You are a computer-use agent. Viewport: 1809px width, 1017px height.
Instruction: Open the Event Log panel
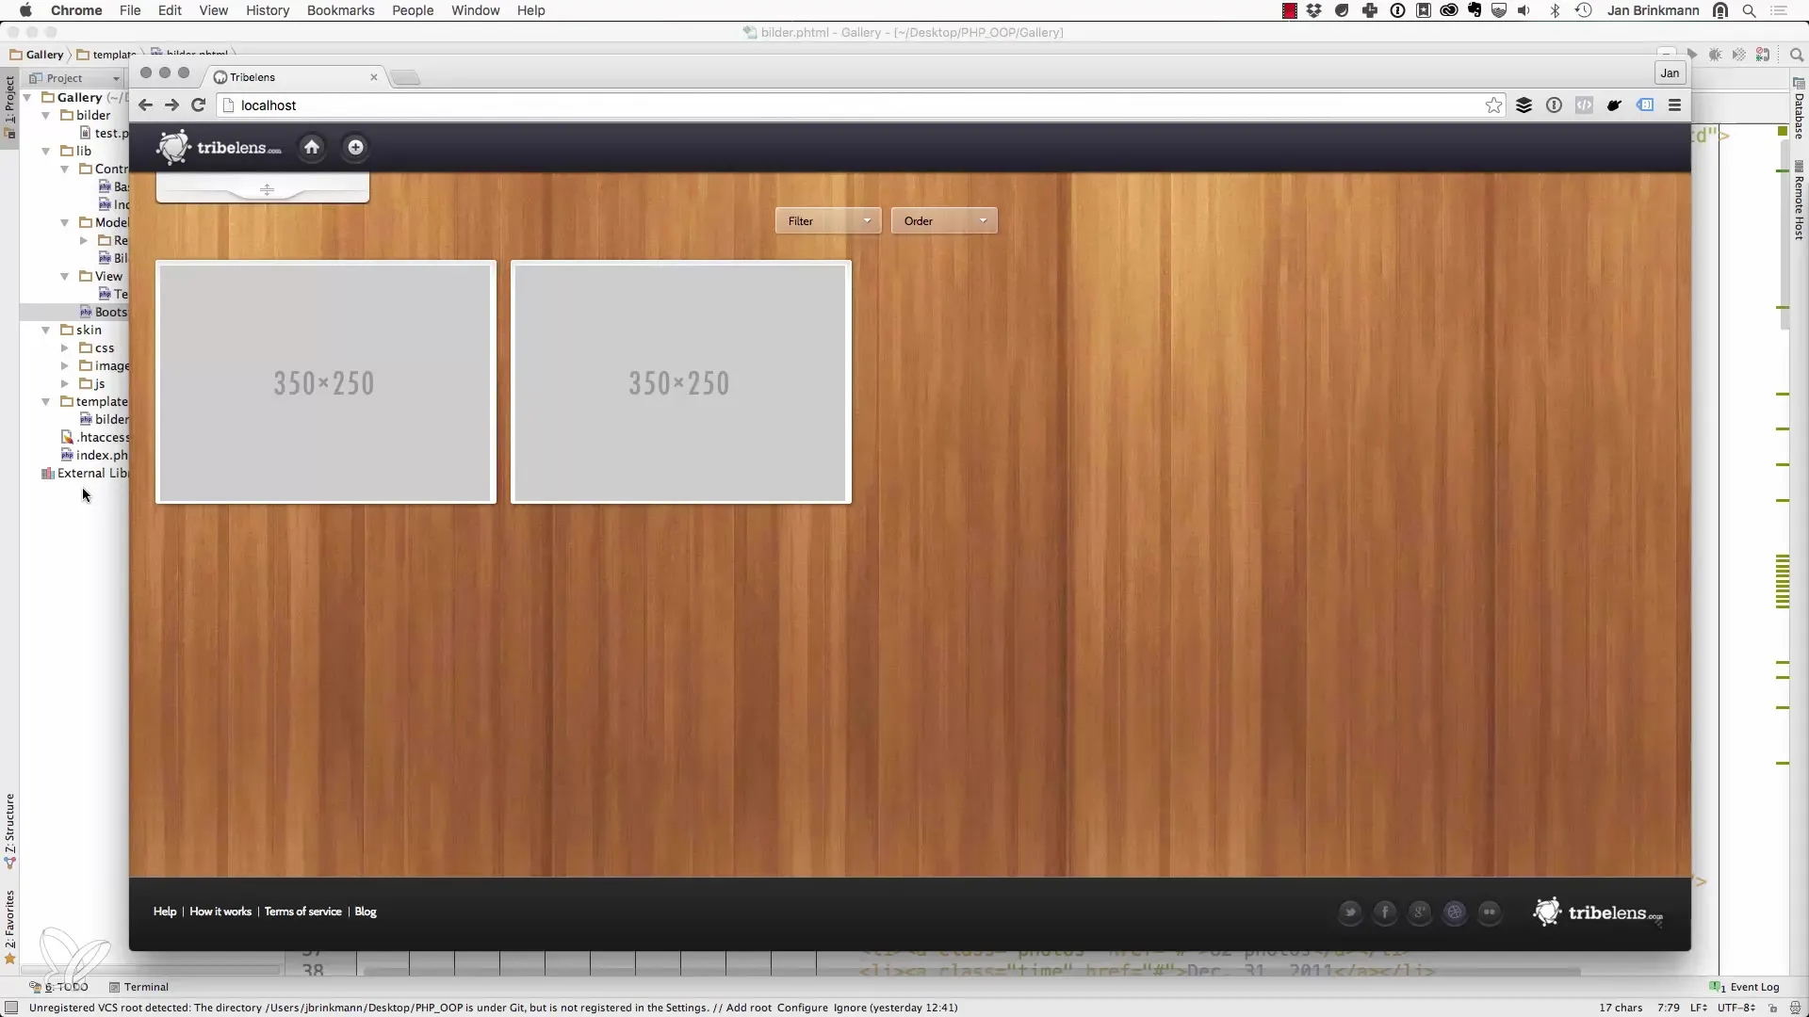click(x=1745, y=987)
